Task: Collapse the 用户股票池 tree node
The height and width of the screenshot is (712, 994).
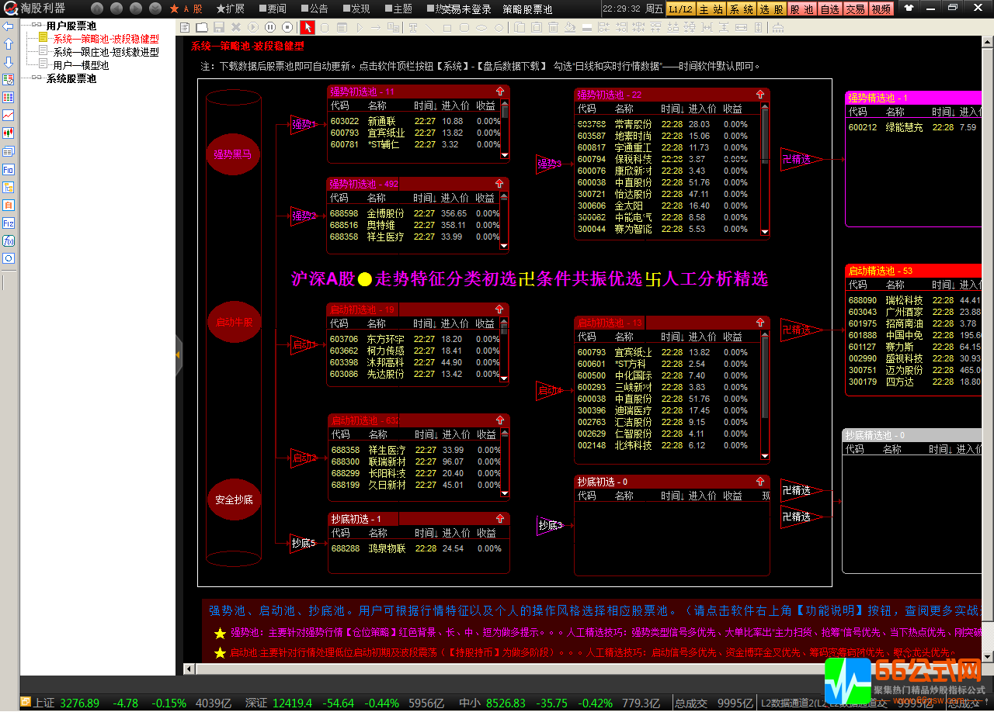Action: coord(35,26)
